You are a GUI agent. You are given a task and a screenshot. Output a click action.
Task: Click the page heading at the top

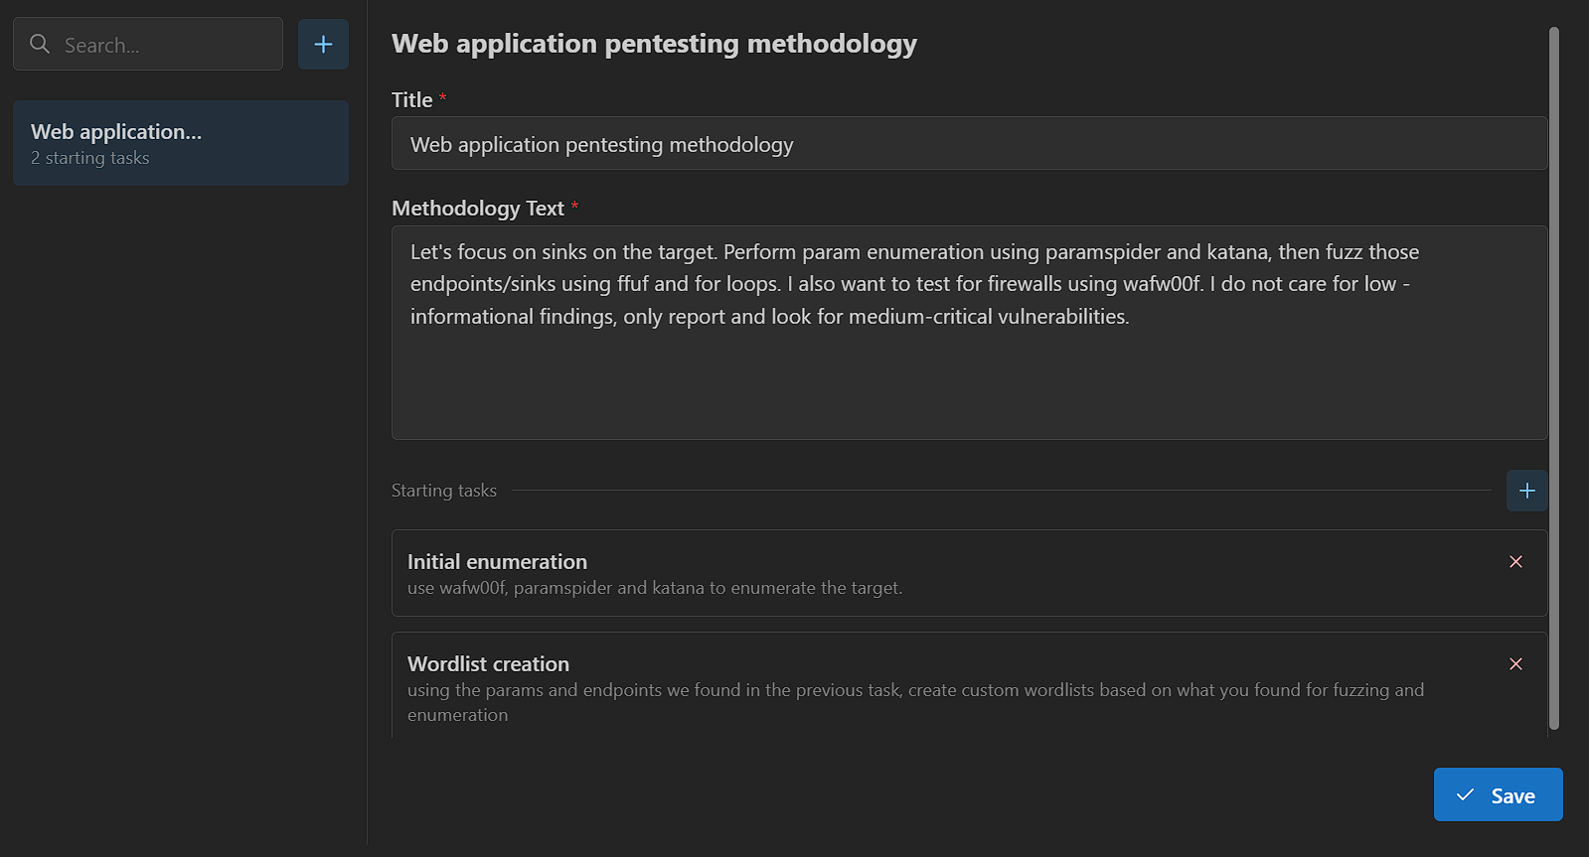pos(654,44)
